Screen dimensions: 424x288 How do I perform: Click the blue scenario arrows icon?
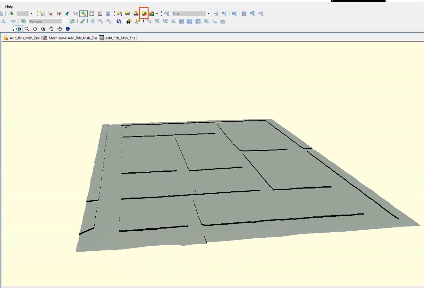coord(252,13)
